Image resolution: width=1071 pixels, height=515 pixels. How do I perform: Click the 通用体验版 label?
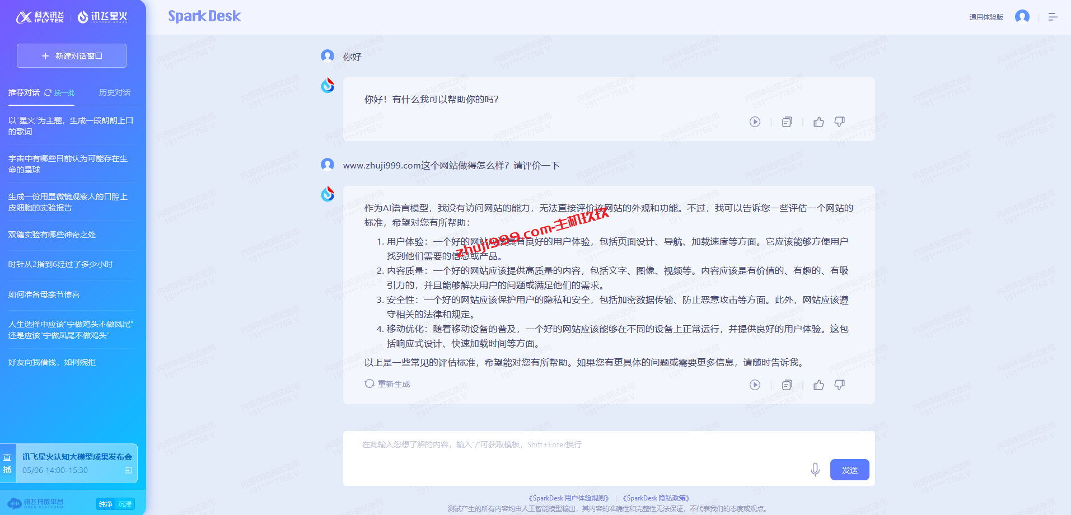click(986, 17)
